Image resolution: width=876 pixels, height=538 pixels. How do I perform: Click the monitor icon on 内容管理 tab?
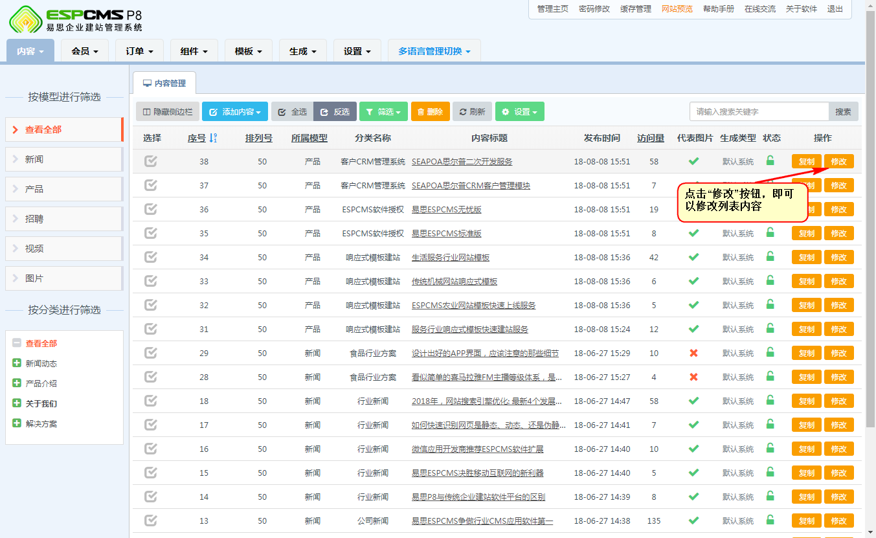pyautogui.click(x=147, y=84)
